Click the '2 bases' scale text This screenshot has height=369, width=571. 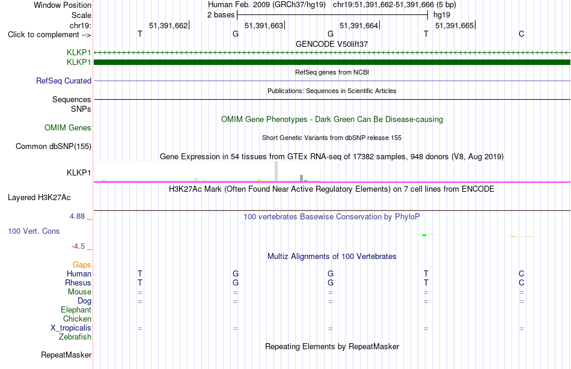coord(221,15)
